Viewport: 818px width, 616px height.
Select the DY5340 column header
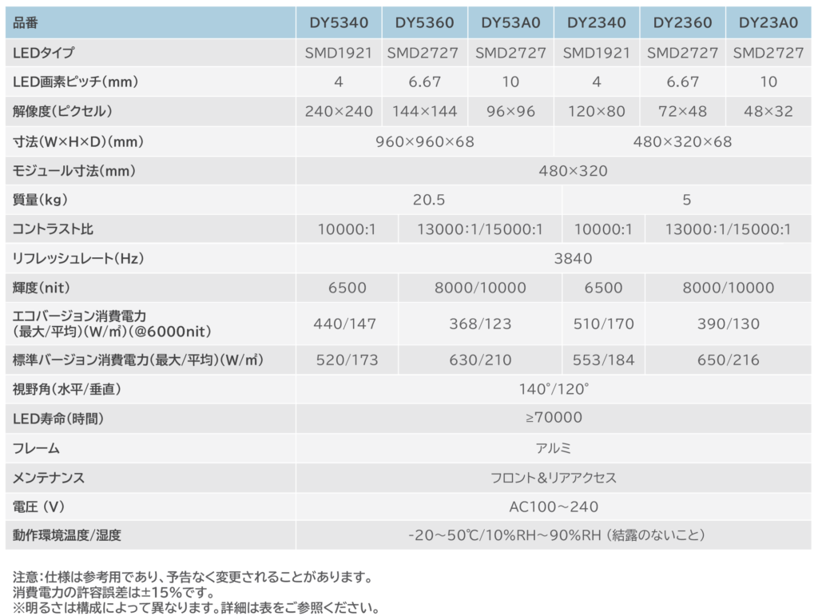338,22
